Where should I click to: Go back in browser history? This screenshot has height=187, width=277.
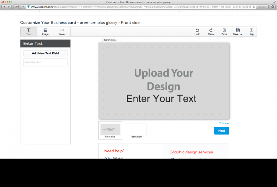4,7
